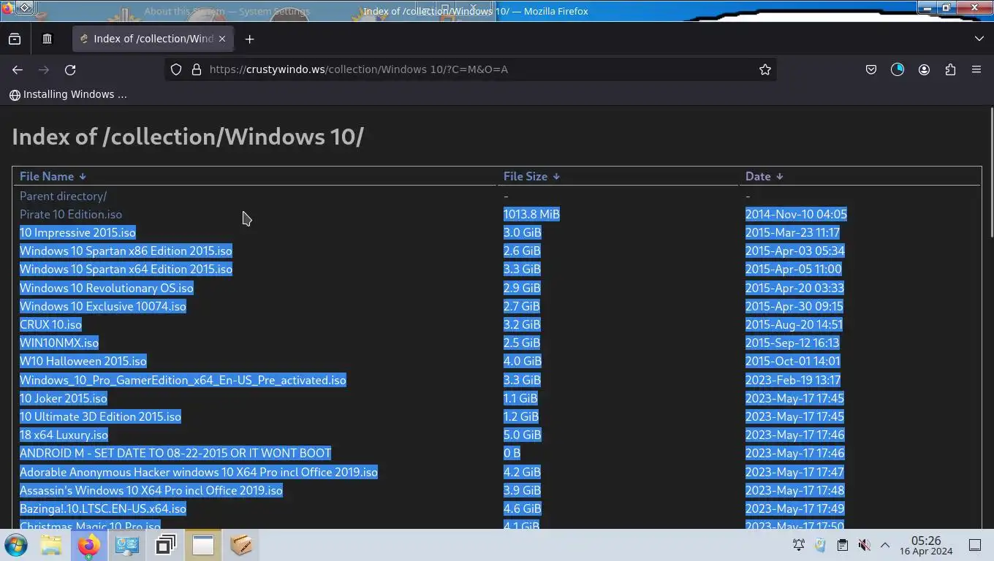
Task: Open the blank window taskbar icon
Action: click(203, 545)
